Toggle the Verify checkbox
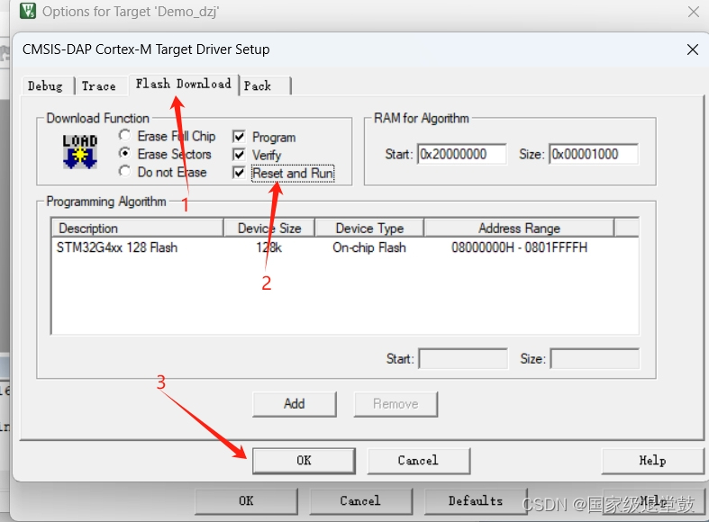This screenshot has width=709, height=522. [x=239, y=155]
